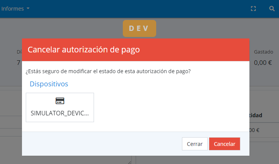Select the SIMULATOR_DEVIC... device label

[x=60, y=113]
